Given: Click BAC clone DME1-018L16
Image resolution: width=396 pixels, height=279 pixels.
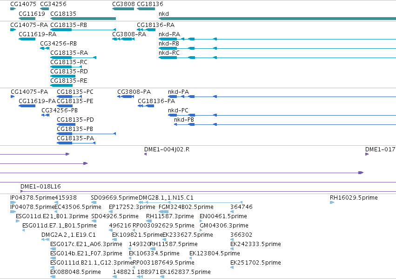Looking at the screenshot, I should click(40, 187).
